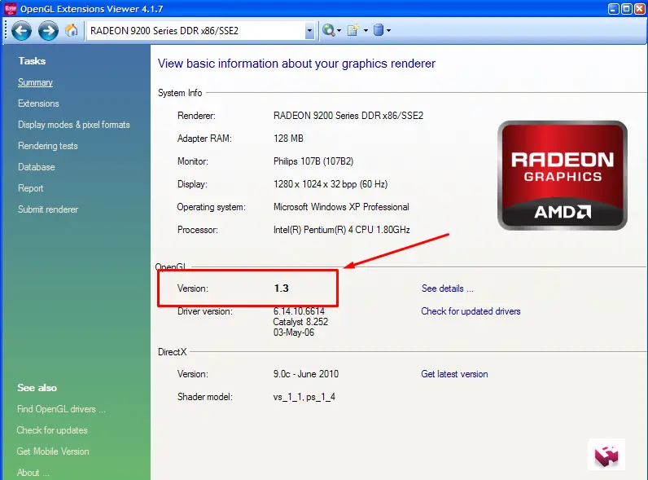
Task: Click the DirectX version 9.0c value
Action: point(306,374)
